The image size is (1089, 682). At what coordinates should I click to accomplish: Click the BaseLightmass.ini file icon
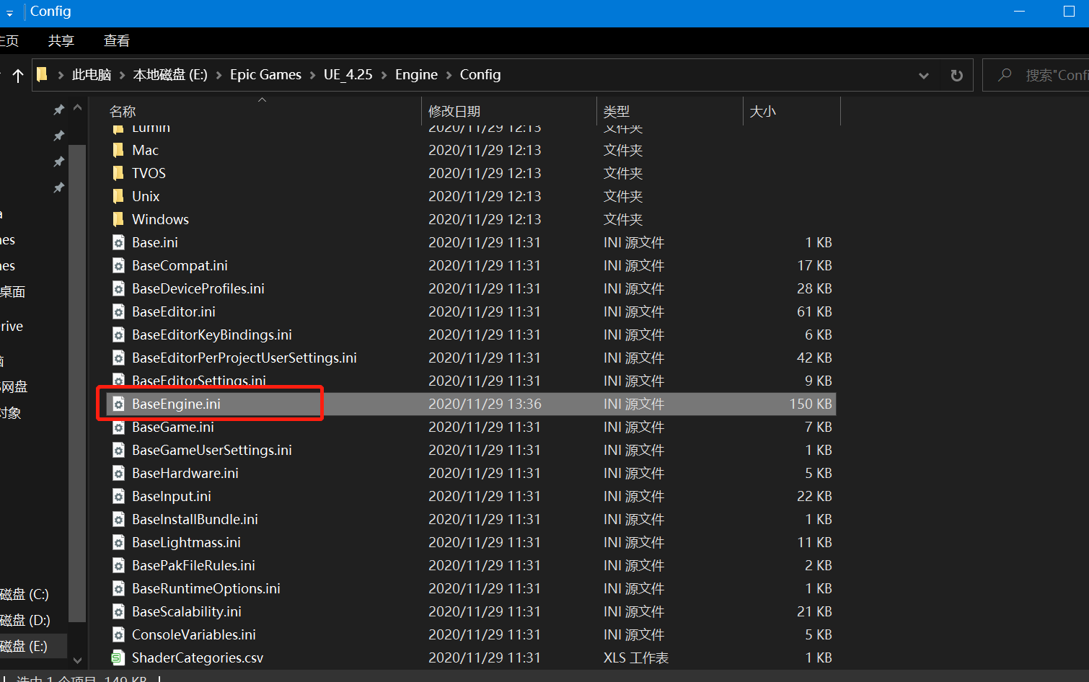119,542
